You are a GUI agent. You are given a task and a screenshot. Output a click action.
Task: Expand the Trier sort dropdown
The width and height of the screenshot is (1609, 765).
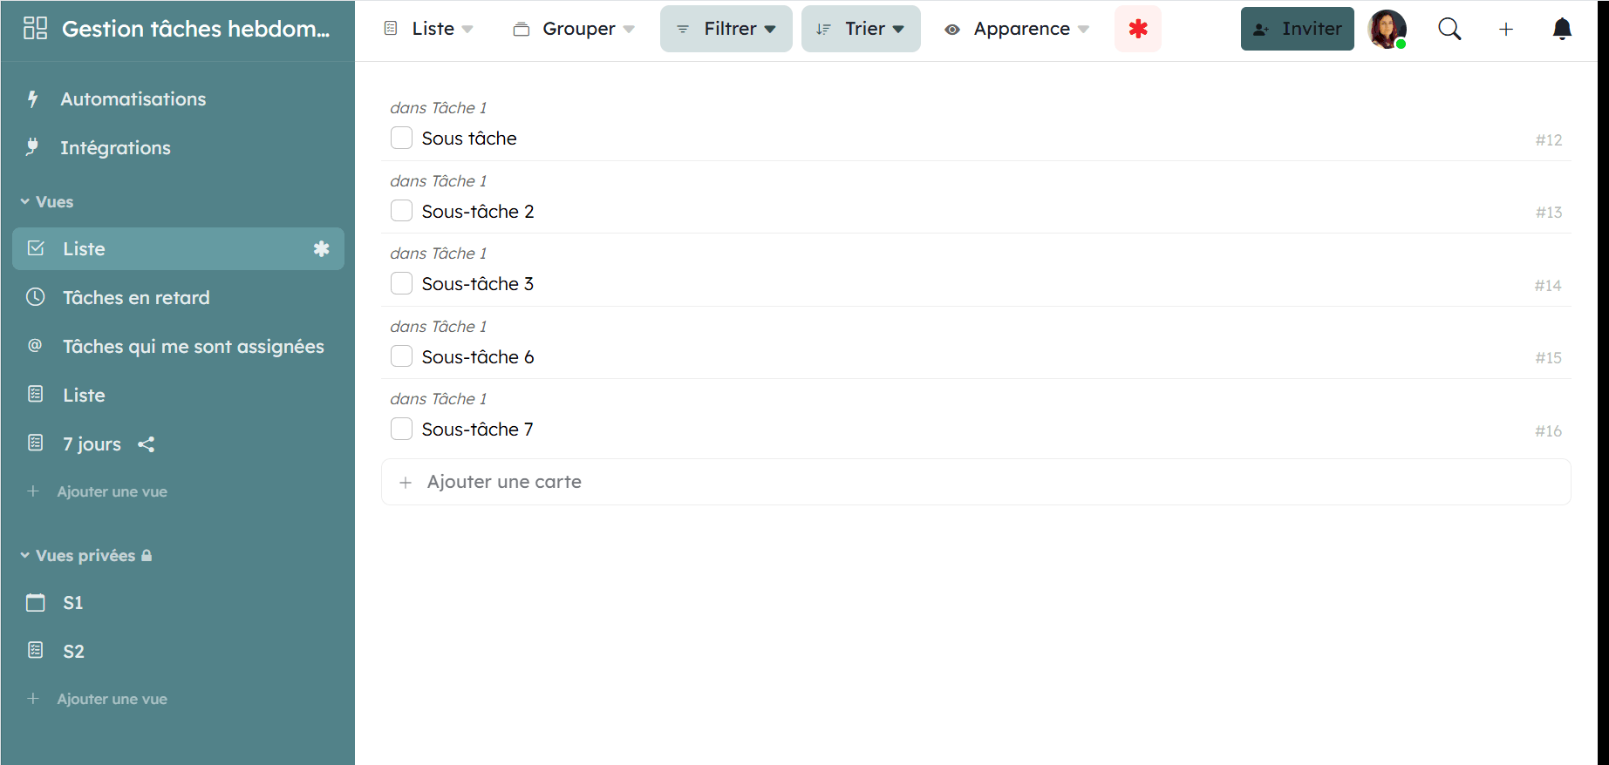860,29
